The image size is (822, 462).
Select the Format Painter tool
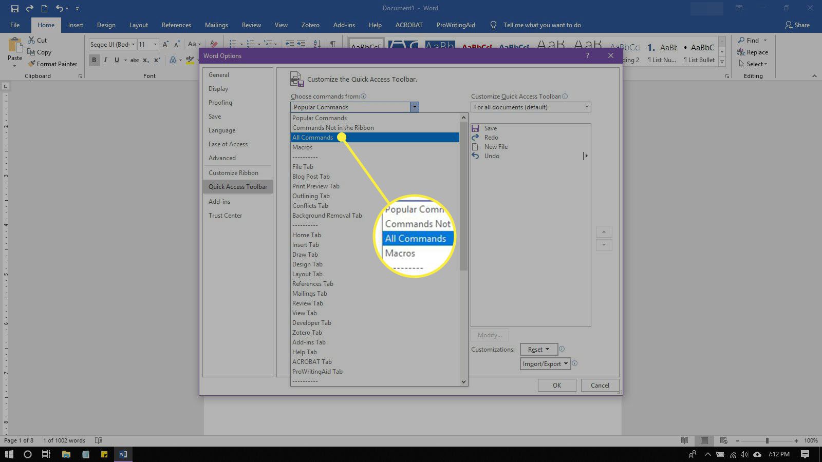coord(52,64)
